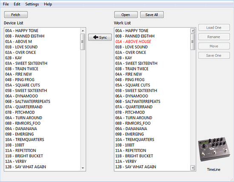Screen dimensions: 234x182
Task: Select 06B - SALTWATERREPEATS in Work List
Action: (138, 101)
